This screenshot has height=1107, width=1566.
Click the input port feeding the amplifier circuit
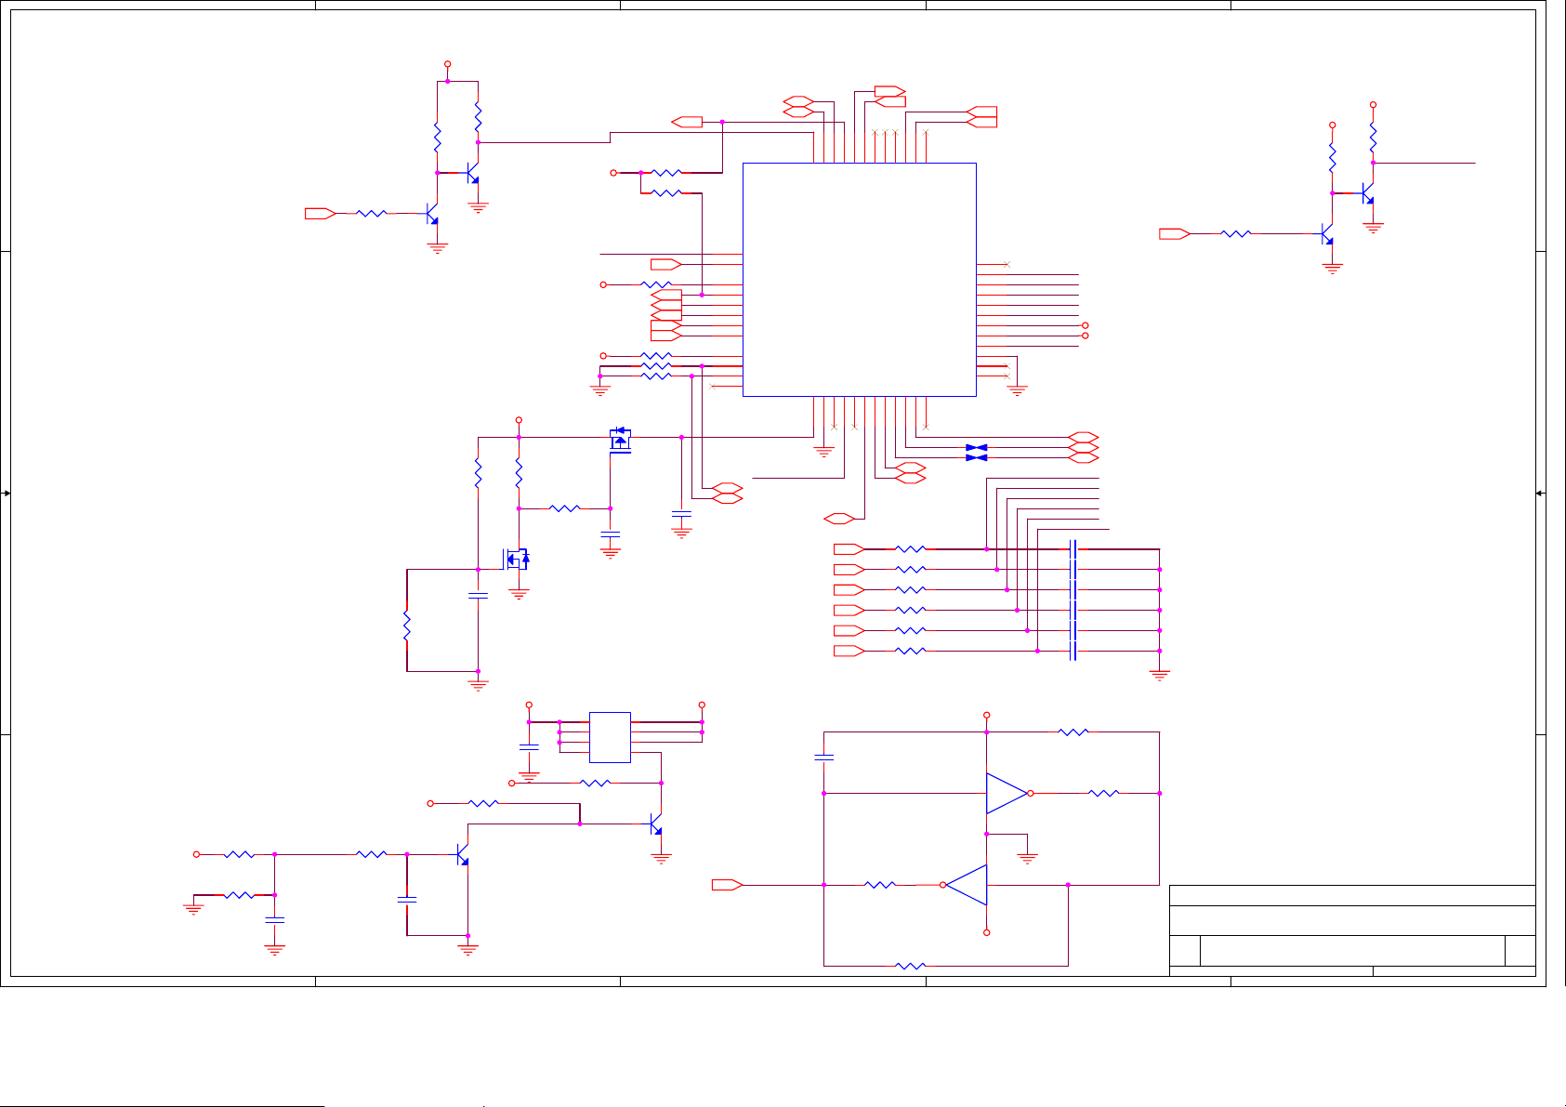(x=727, y=885)
